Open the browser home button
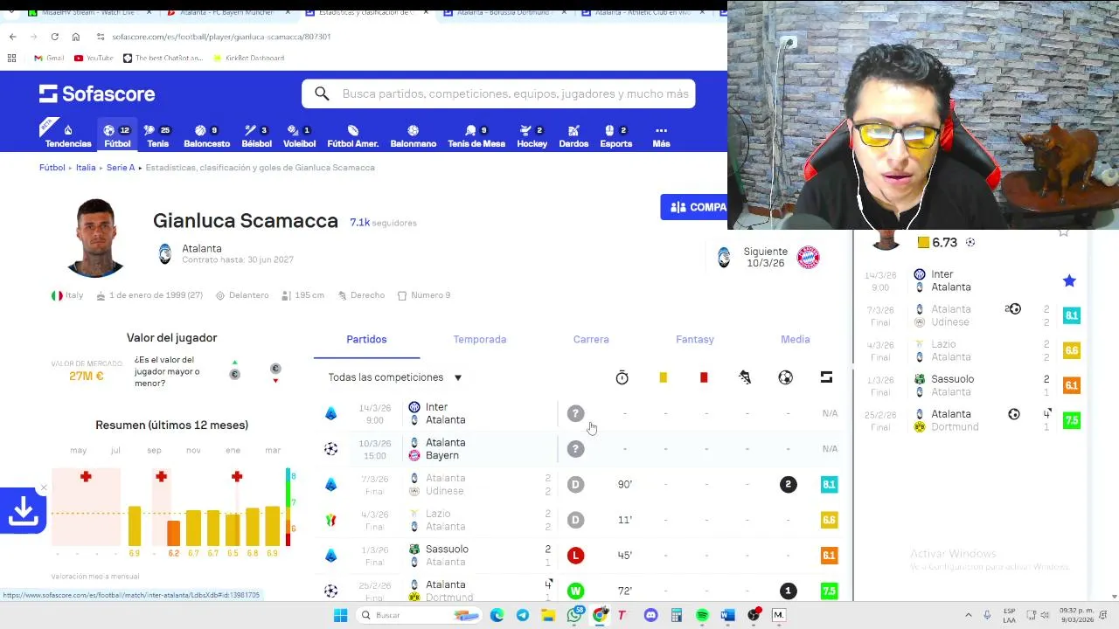 (76, 37)
